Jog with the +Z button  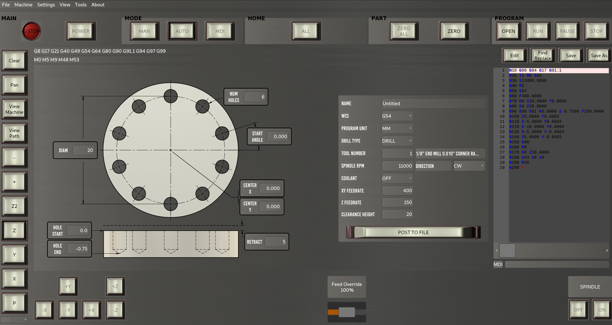115,286
